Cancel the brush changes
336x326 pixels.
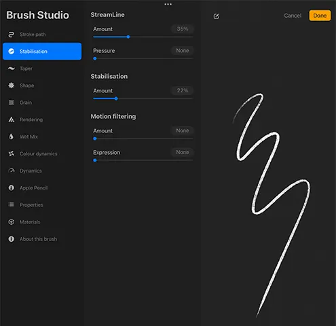click(293, 16)
